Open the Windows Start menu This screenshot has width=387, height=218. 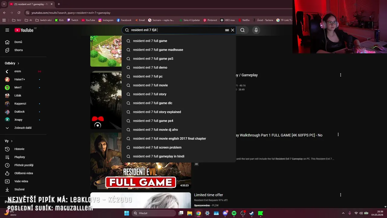(127, 213)
